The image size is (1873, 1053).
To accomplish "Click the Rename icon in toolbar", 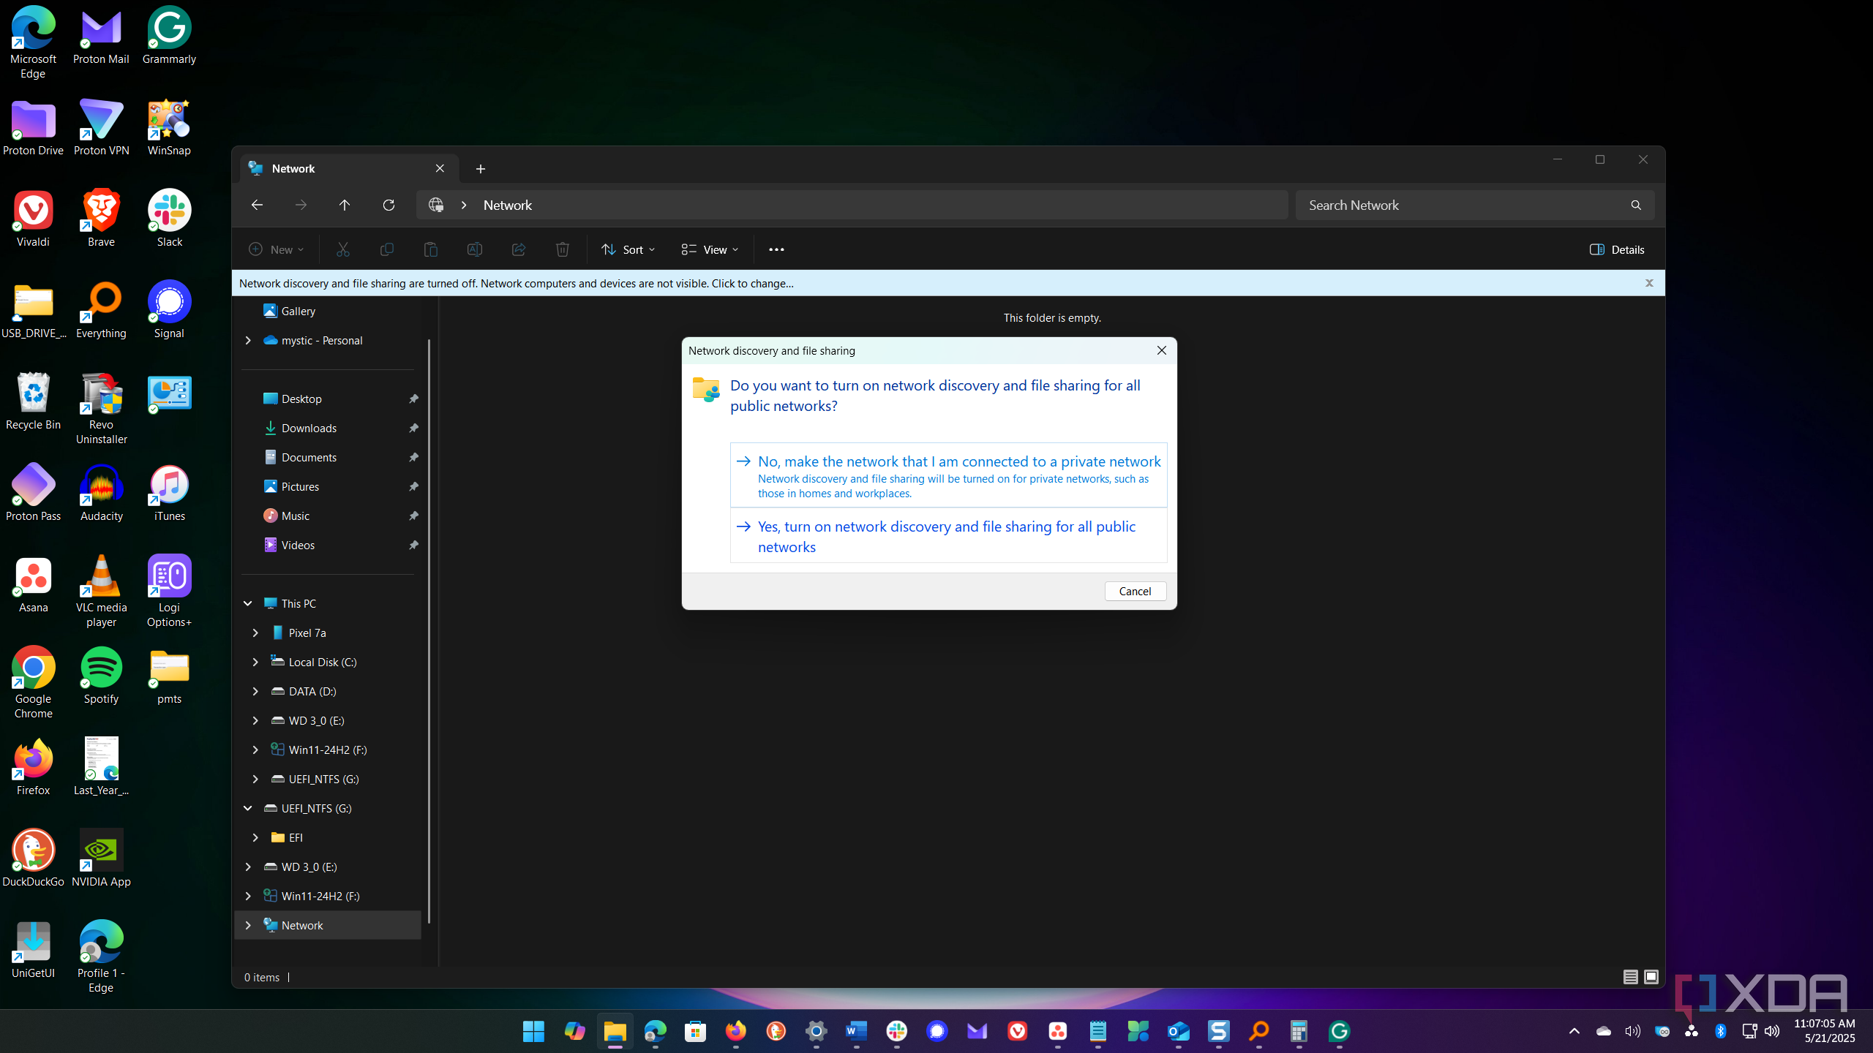I will coord(474,249).
